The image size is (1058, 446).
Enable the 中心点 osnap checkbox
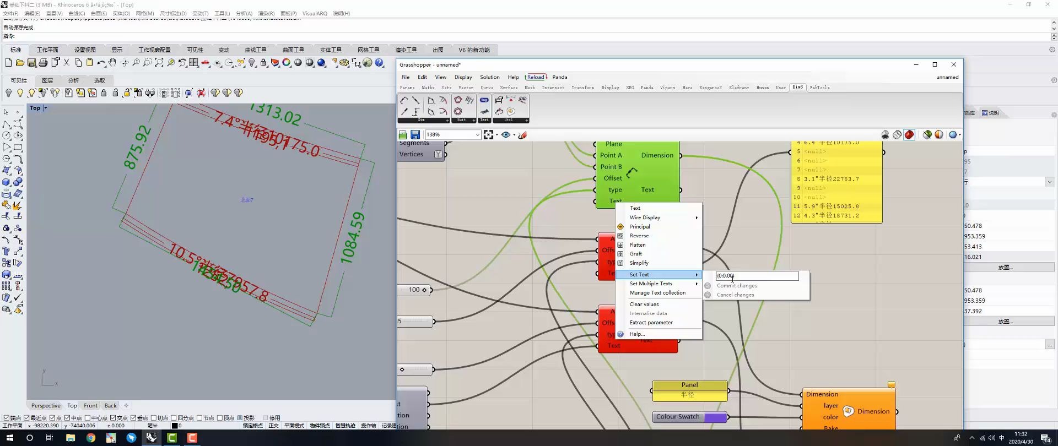(x=88, y=418)
